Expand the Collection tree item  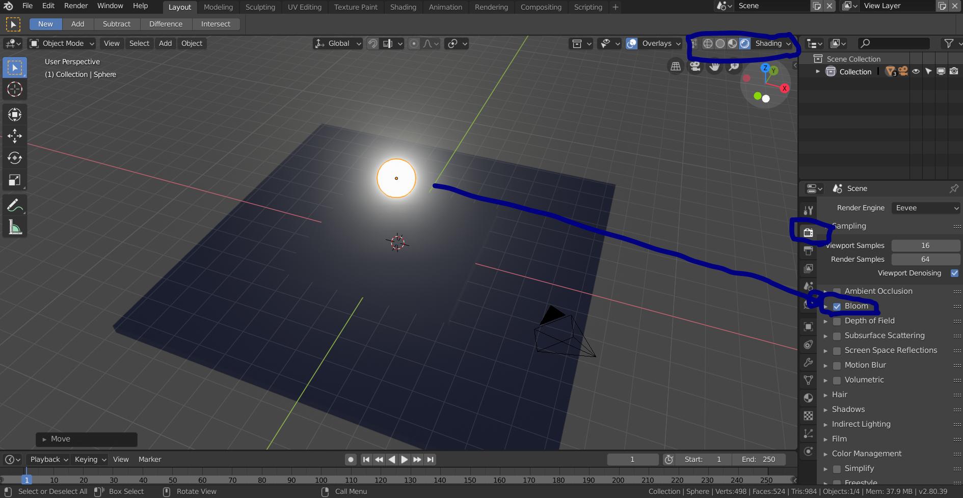tap(818, 72)
